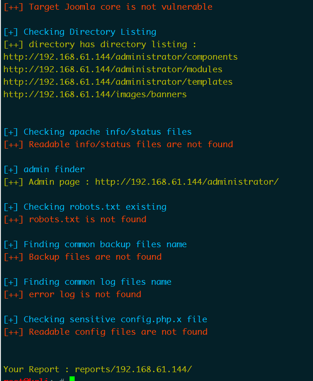Screen dimensions: 313x381
Task: Click 'Target Joomla core is not vulnerable' text
Action: pyautogui.click(x=121, y=7)
